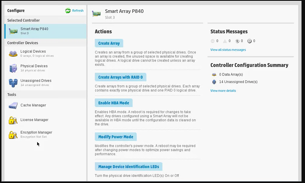The image size is (305, 183).
Task: Select Smart Array P840 Slot 3 sidebar entry
Action: [x=46, y=31]
